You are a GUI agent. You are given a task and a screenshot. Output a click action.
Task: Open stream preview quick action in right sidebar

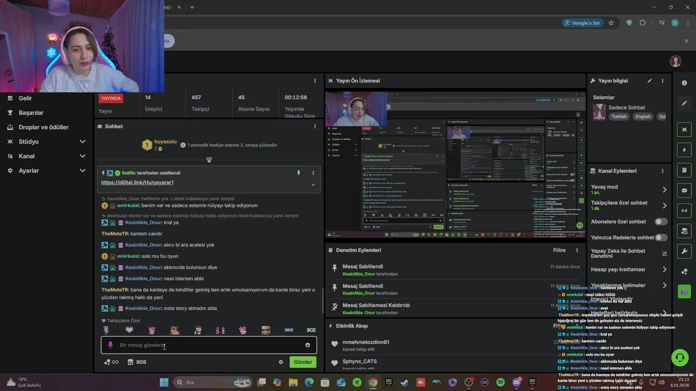(684, 129)
